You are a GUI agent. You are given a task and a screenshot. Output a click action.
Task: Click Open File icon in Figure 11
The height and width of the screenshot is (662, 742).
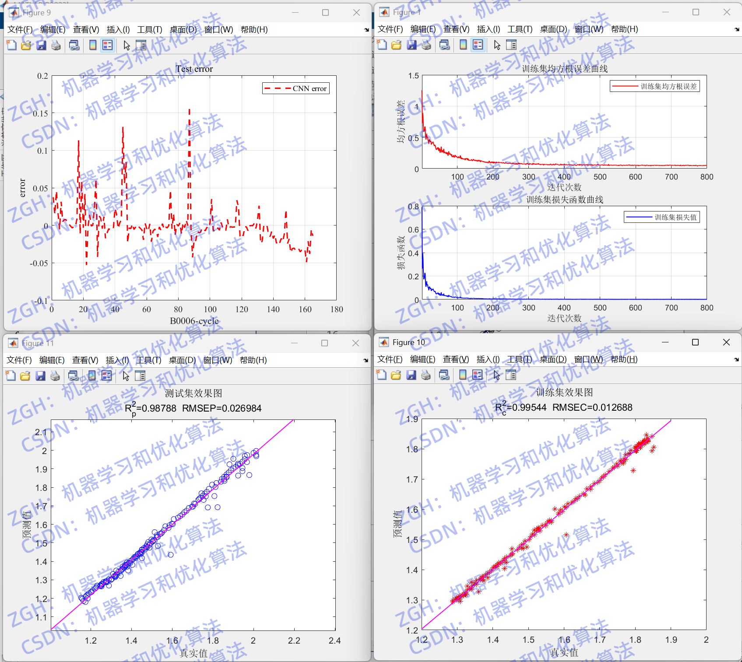point(25,376)
